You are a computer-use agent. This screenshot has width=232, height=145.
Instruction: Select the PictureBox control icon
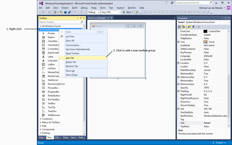click(x=43, y=88)
